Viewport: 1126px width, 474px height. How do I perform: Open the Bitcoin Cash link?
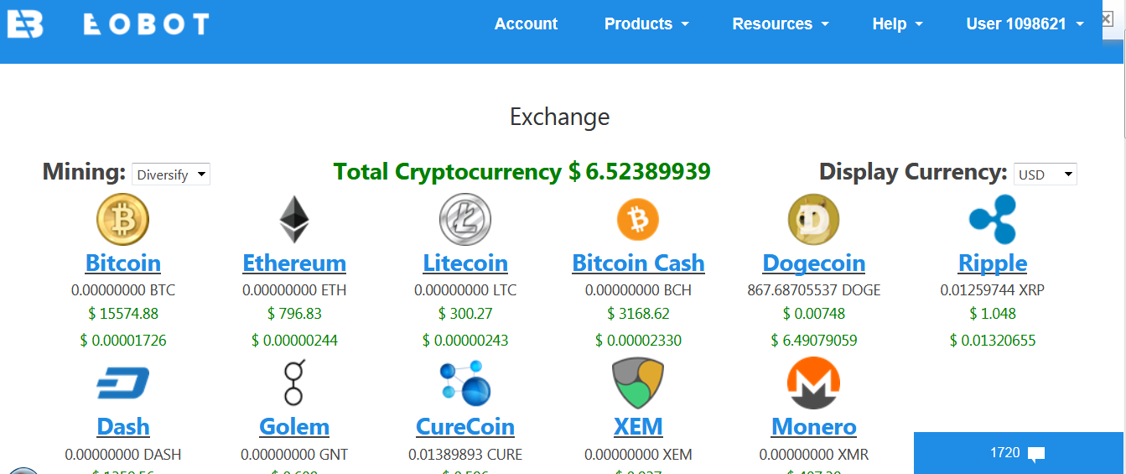(638, 263)
